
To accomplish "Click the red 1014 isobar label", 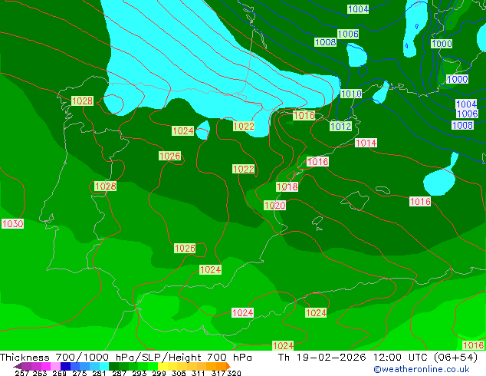I will [x=366, y=143].
